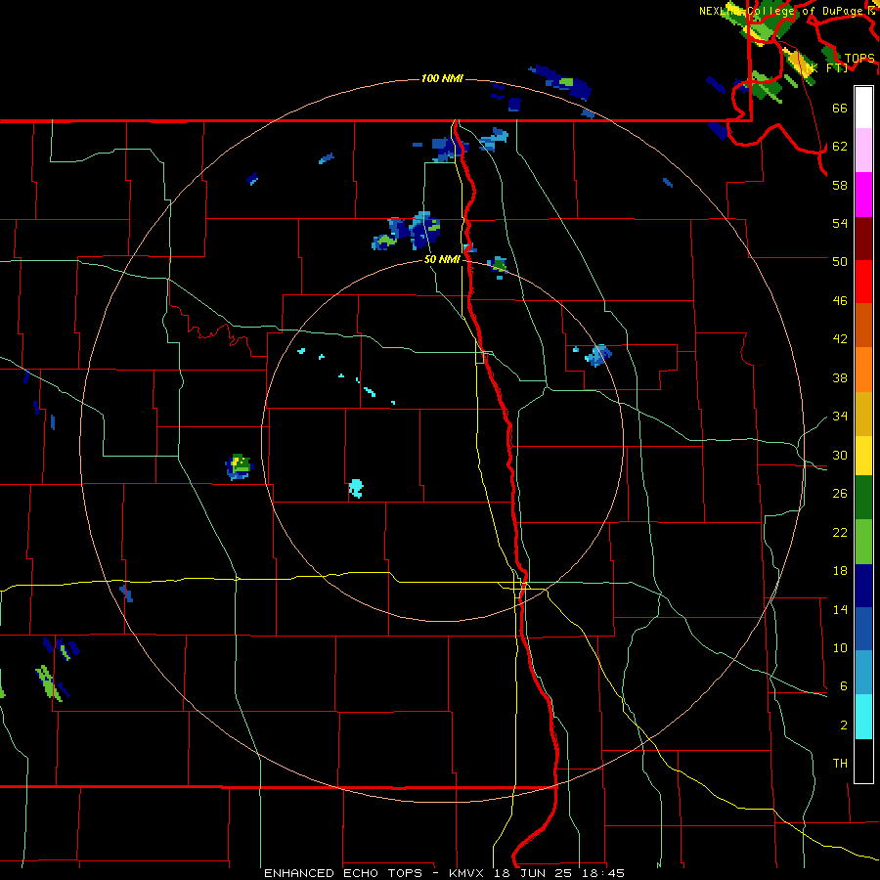Click the "TOPS" legend title

(859, 59)
